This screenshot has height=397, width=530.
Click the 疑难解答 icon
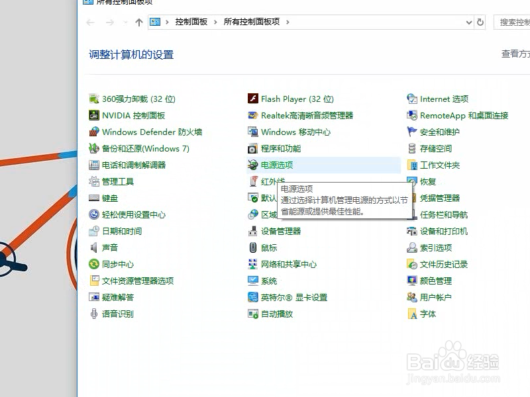point(93,297)
